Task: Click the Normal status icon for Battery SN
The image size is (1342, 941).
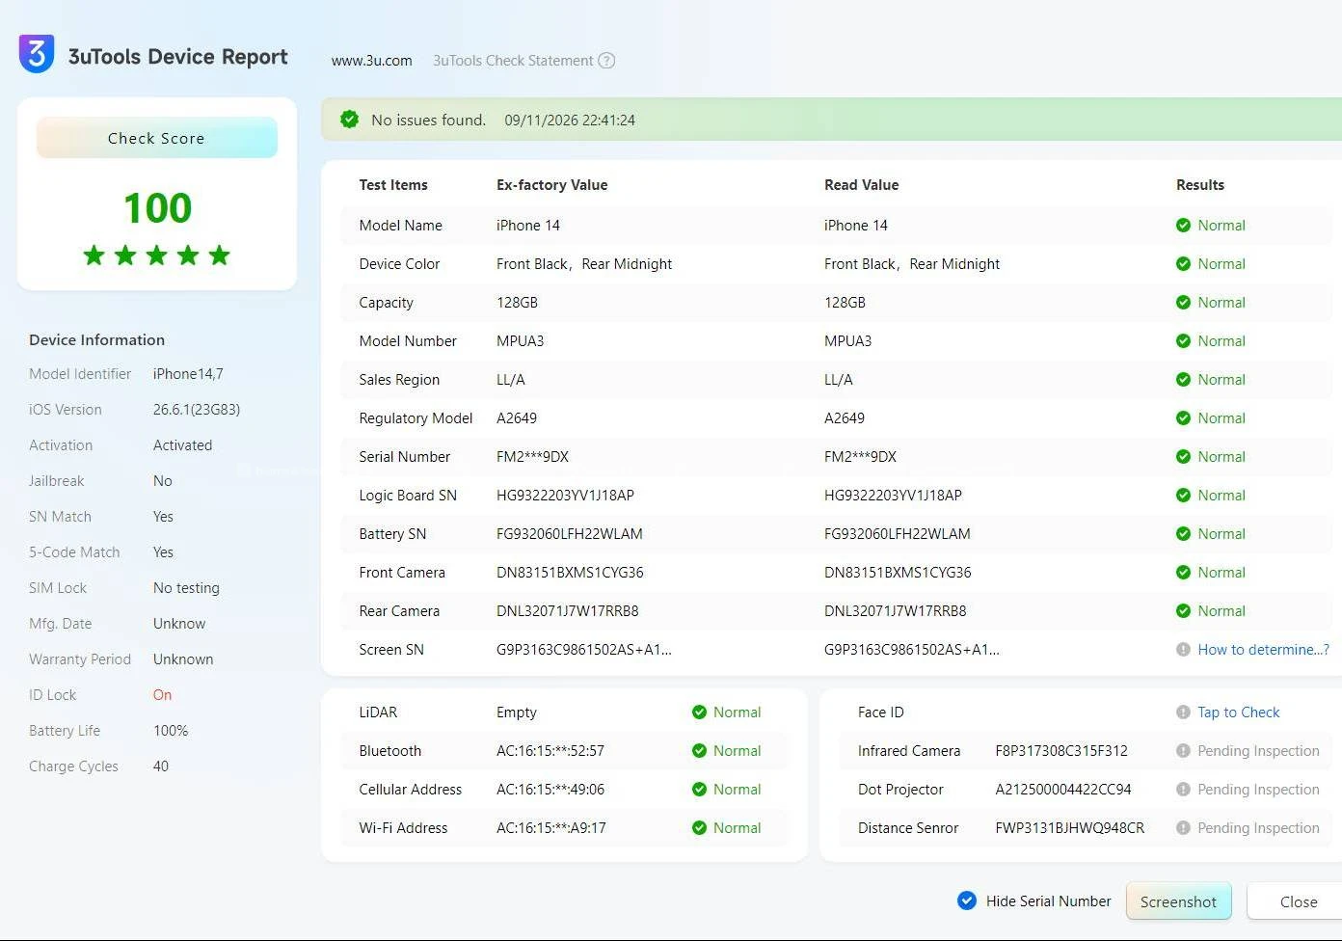Action: pyautogui.click(x=1183, y=534)
